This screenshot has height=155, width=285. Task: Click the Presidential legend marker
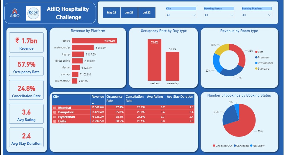point(257,63)
